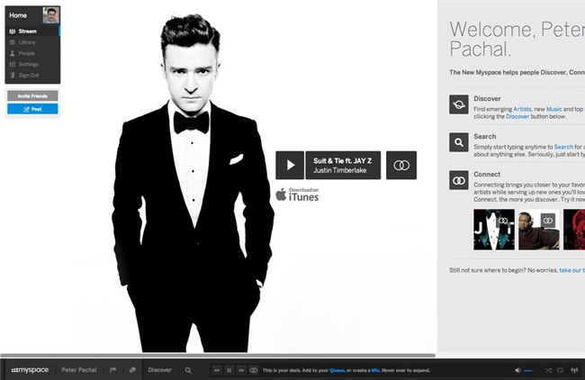Open Stream in the Home sidebar

click(x=27, y=32)
